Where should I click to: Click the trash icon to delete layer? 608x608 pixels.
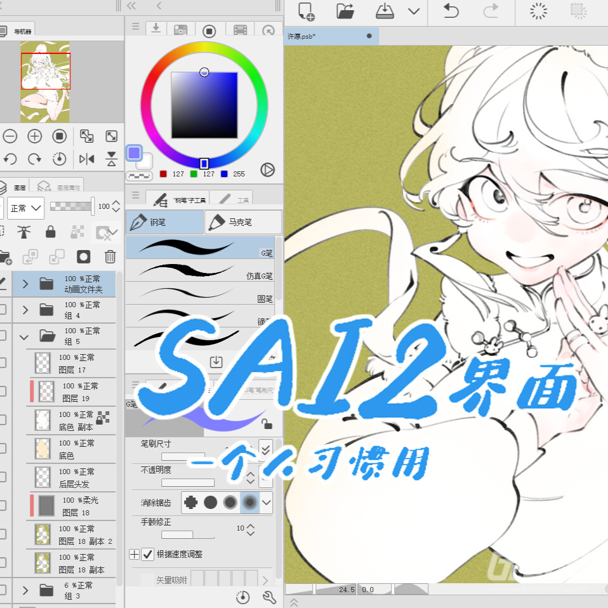click(x=110, y=257)
